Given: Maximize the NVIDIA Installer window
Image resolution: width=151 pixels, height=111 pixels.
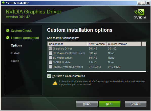Looking at the screenshot, I should tap(143, 3).
